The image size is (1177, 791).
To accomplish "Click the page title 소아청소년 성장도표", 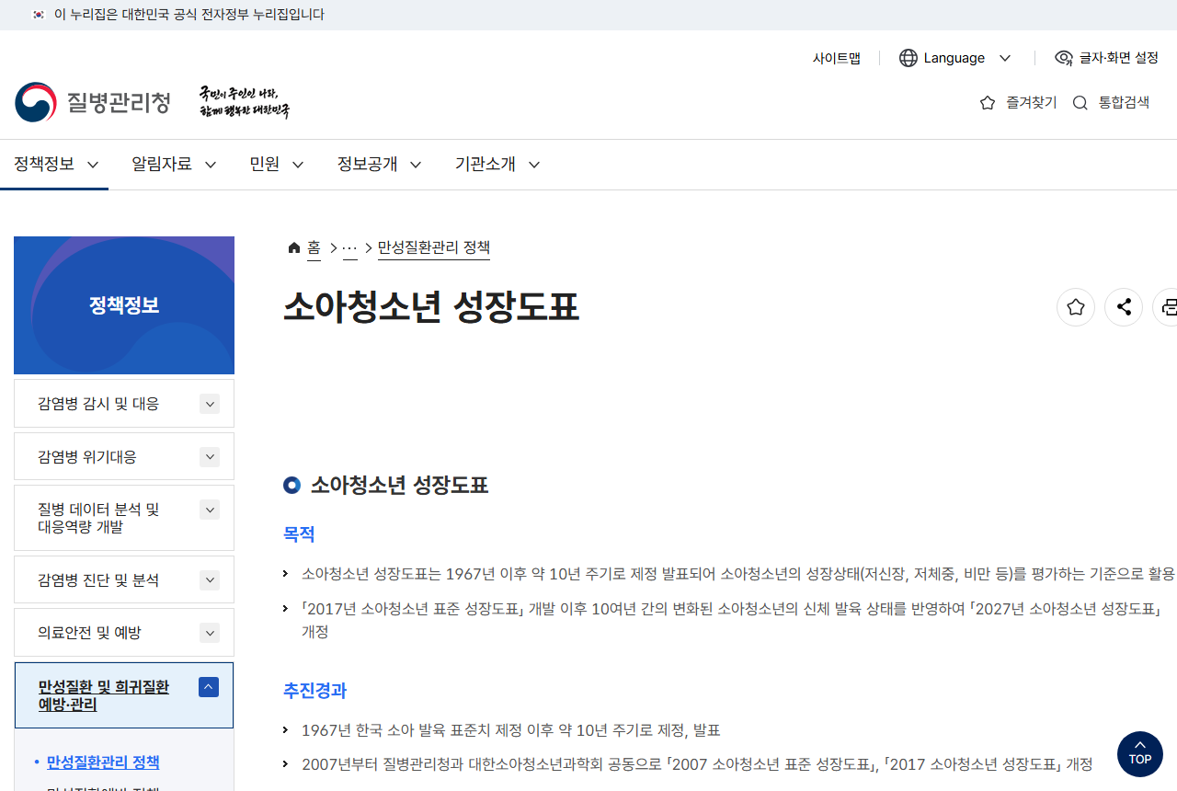I will 431,307.
